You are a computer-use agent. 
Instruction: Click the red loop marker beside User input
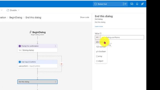point(61,64)
